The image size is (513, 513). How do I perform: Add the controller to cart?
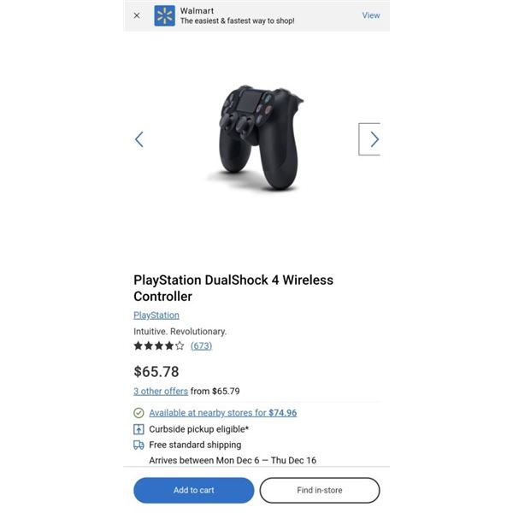[194, 490]
